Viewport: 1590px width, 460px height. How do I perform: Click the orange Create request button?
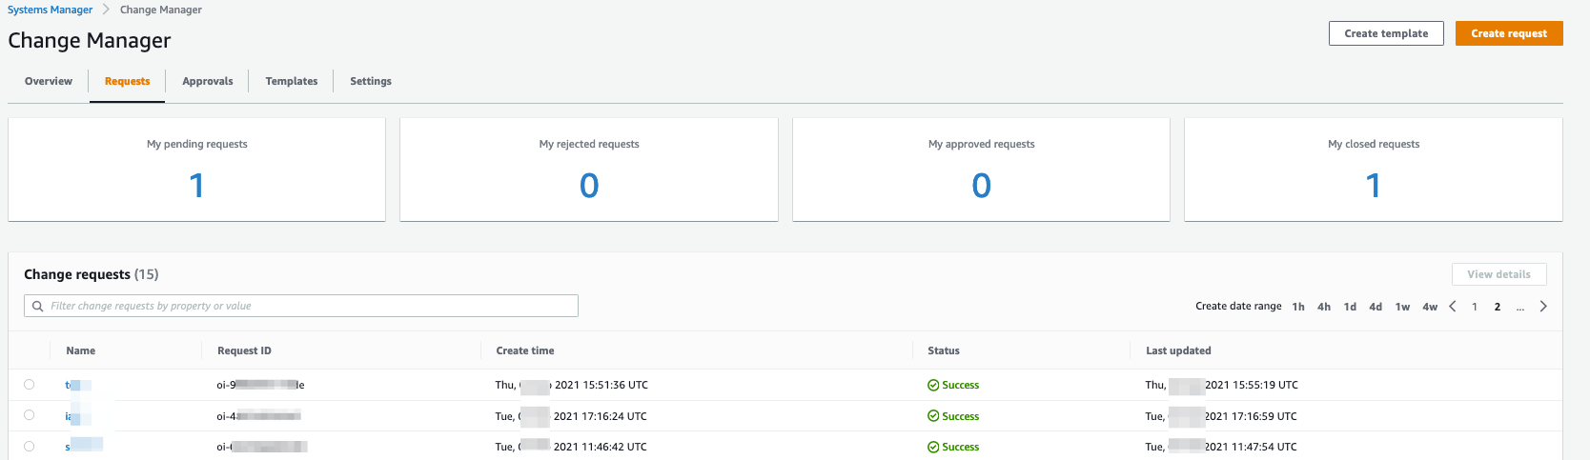pyautogui.click(x=1509, y=33)
